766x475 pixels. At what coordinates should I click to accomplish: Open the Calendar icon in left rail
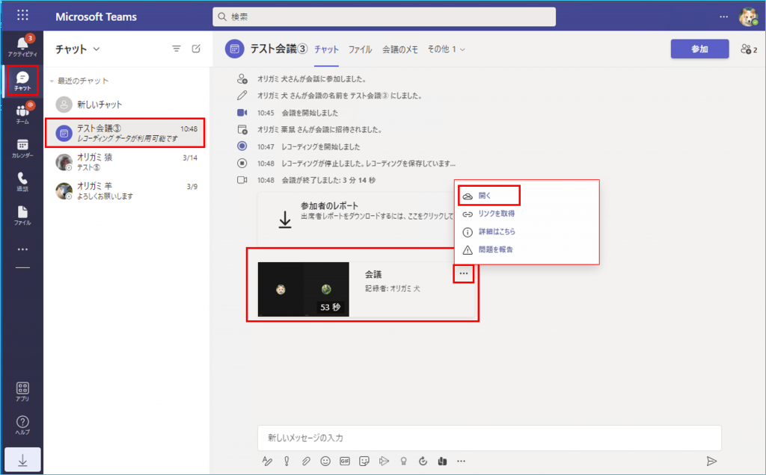pyautogui.click(x=22, y=149)
